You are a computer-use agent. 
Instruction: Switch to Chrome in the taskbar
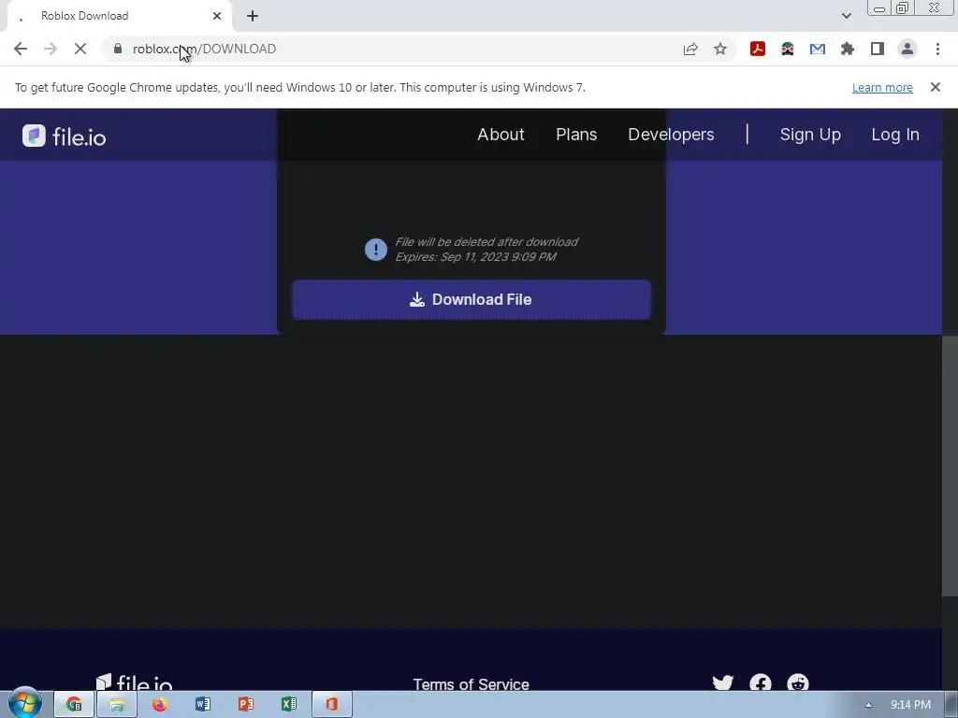(x=74, y=704)
